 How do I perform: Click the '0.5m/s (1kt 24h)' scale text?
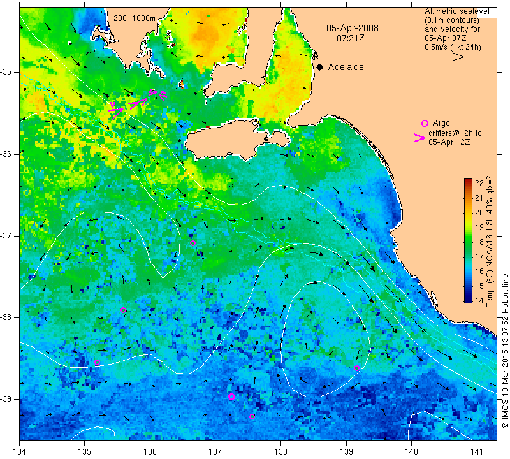(453, 47)
